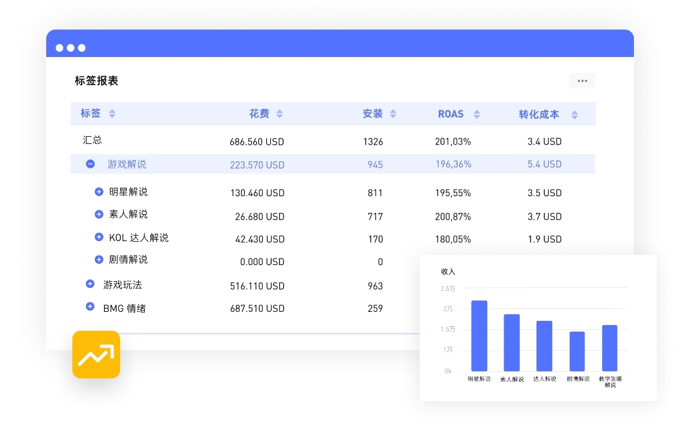694x436 pixels.
Task: Expand the 游戏玩法 row
Action: (90, 285)
